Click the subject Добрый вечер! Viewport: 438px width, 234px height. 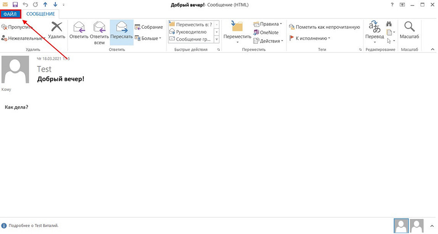pos(61,79)
